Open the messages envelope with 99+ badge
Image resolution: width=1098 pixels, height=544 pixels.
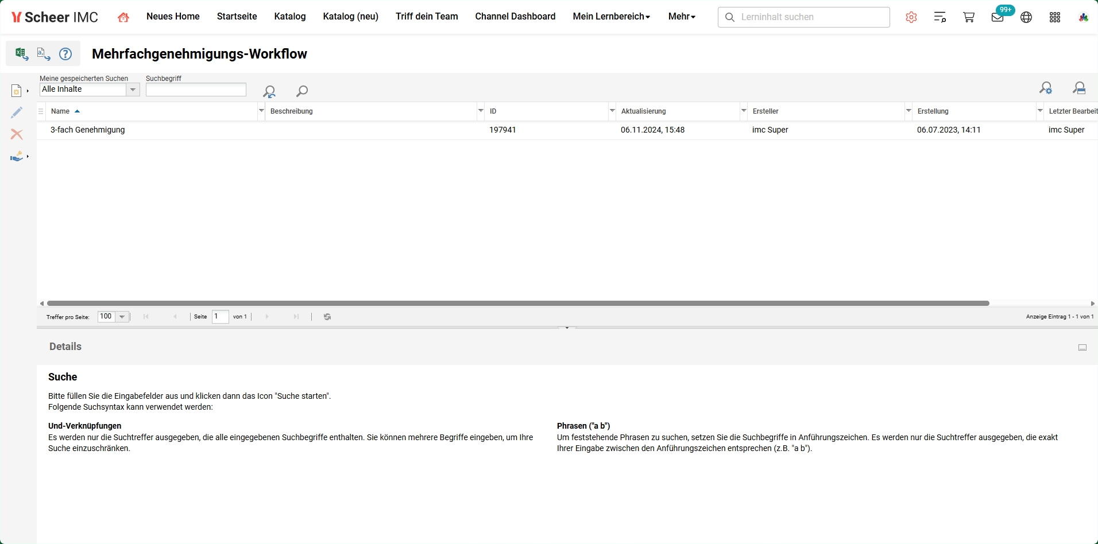[998, 17]
